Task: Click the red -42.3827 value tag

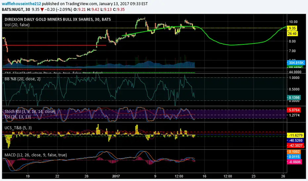Action: 295,145
